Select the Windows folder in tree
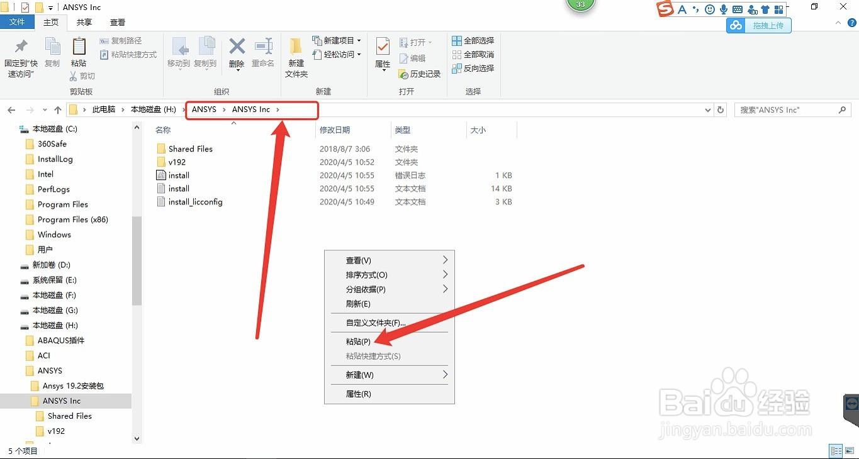 point(54,235)
